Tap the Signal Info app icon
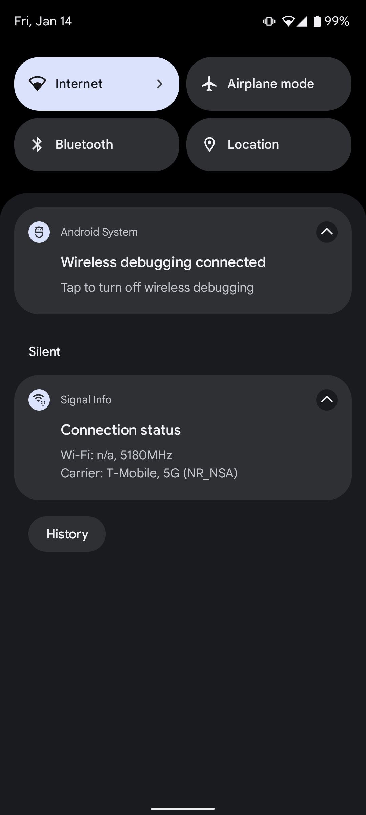The width and height of the screenshot is (366, 815). pyautogui.click(x=39, y=400)
